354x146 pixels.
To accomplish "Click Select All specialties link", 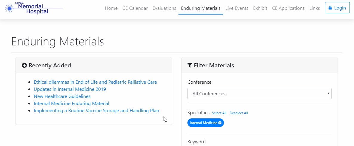I will pyautogui.click(x=219, y=113).
